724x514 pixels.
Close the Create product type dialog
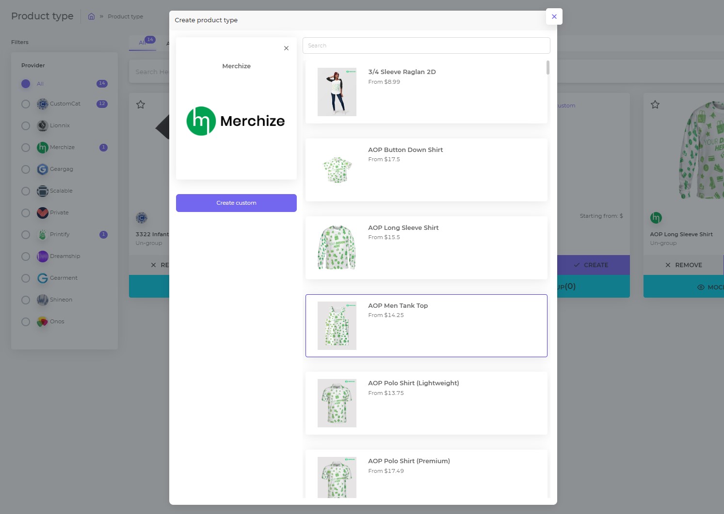coord(554,16)
